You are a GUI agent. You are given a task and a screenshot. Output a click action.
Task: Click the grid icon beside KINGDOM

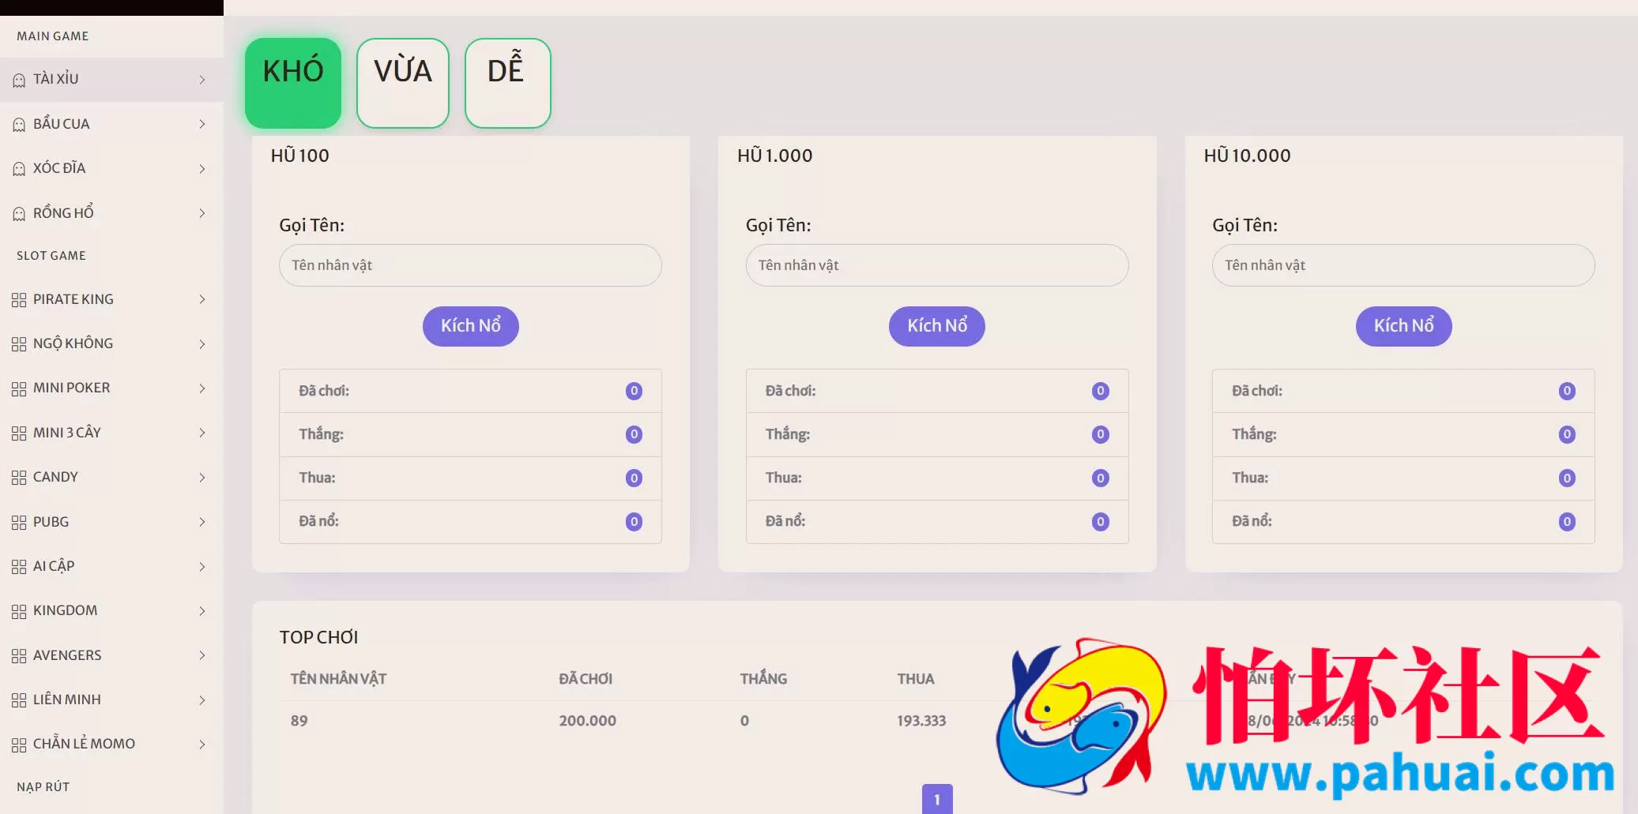pos(19,611)
